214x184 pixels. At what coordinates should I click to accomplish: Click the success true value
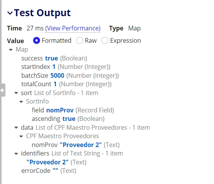pyautogui.click(x=52, y=59)
